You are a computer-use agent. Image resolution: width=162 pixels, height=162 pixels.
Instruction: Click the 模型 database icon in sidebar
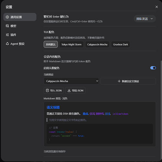coord(7,26)
